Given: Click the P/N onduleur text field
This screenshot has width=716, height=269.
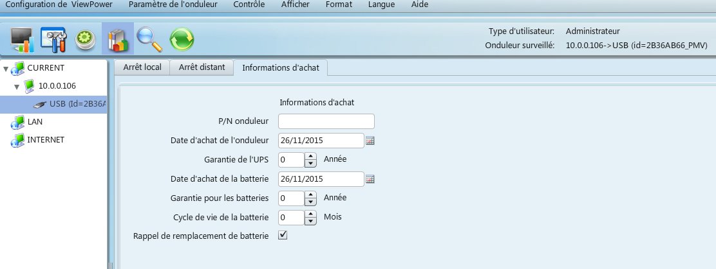Looking at the screenshot, I should pyautogui.click(x=326, y=121).
